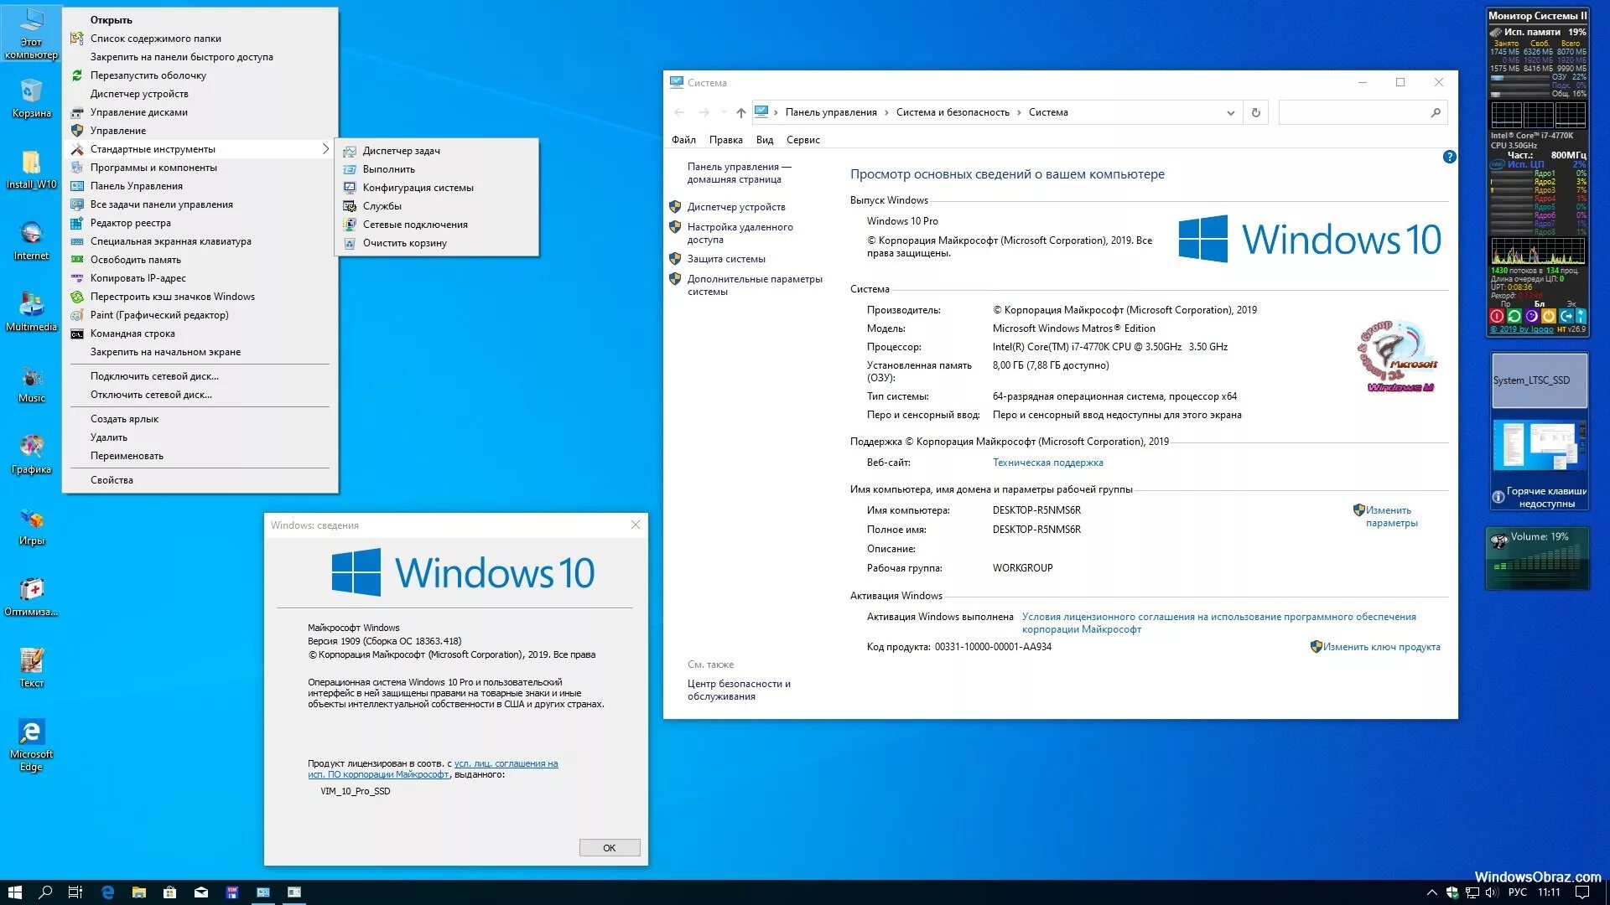Click the green restart icon in System Monitor gadget
Screen dimensions: 1610x905
1514,316
